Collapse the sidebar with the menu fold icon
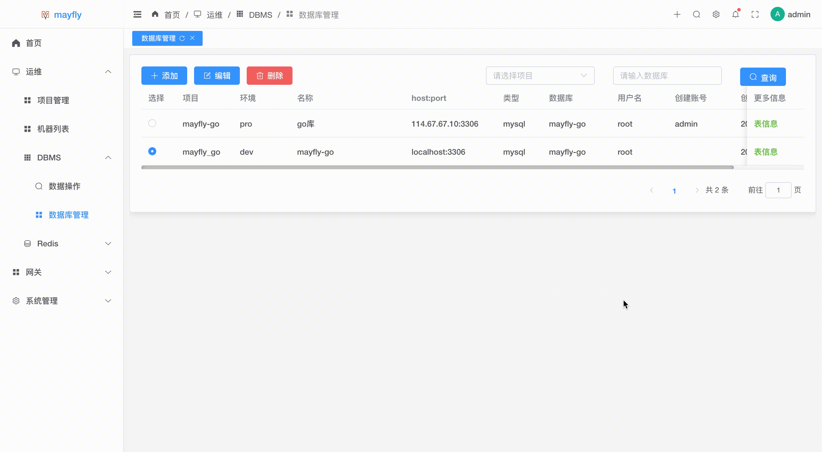 pos(137,15)
